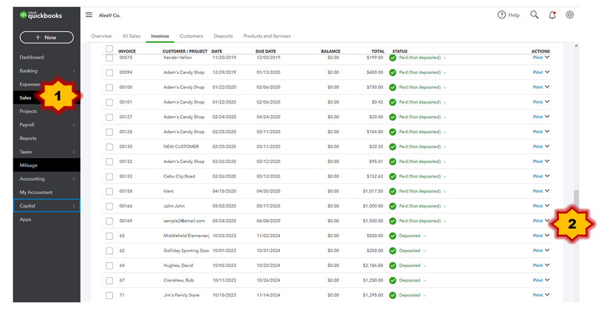Print invoice 00127
Image resolution: width=604 pixels, height=328 pixels.
click(537, 117)
